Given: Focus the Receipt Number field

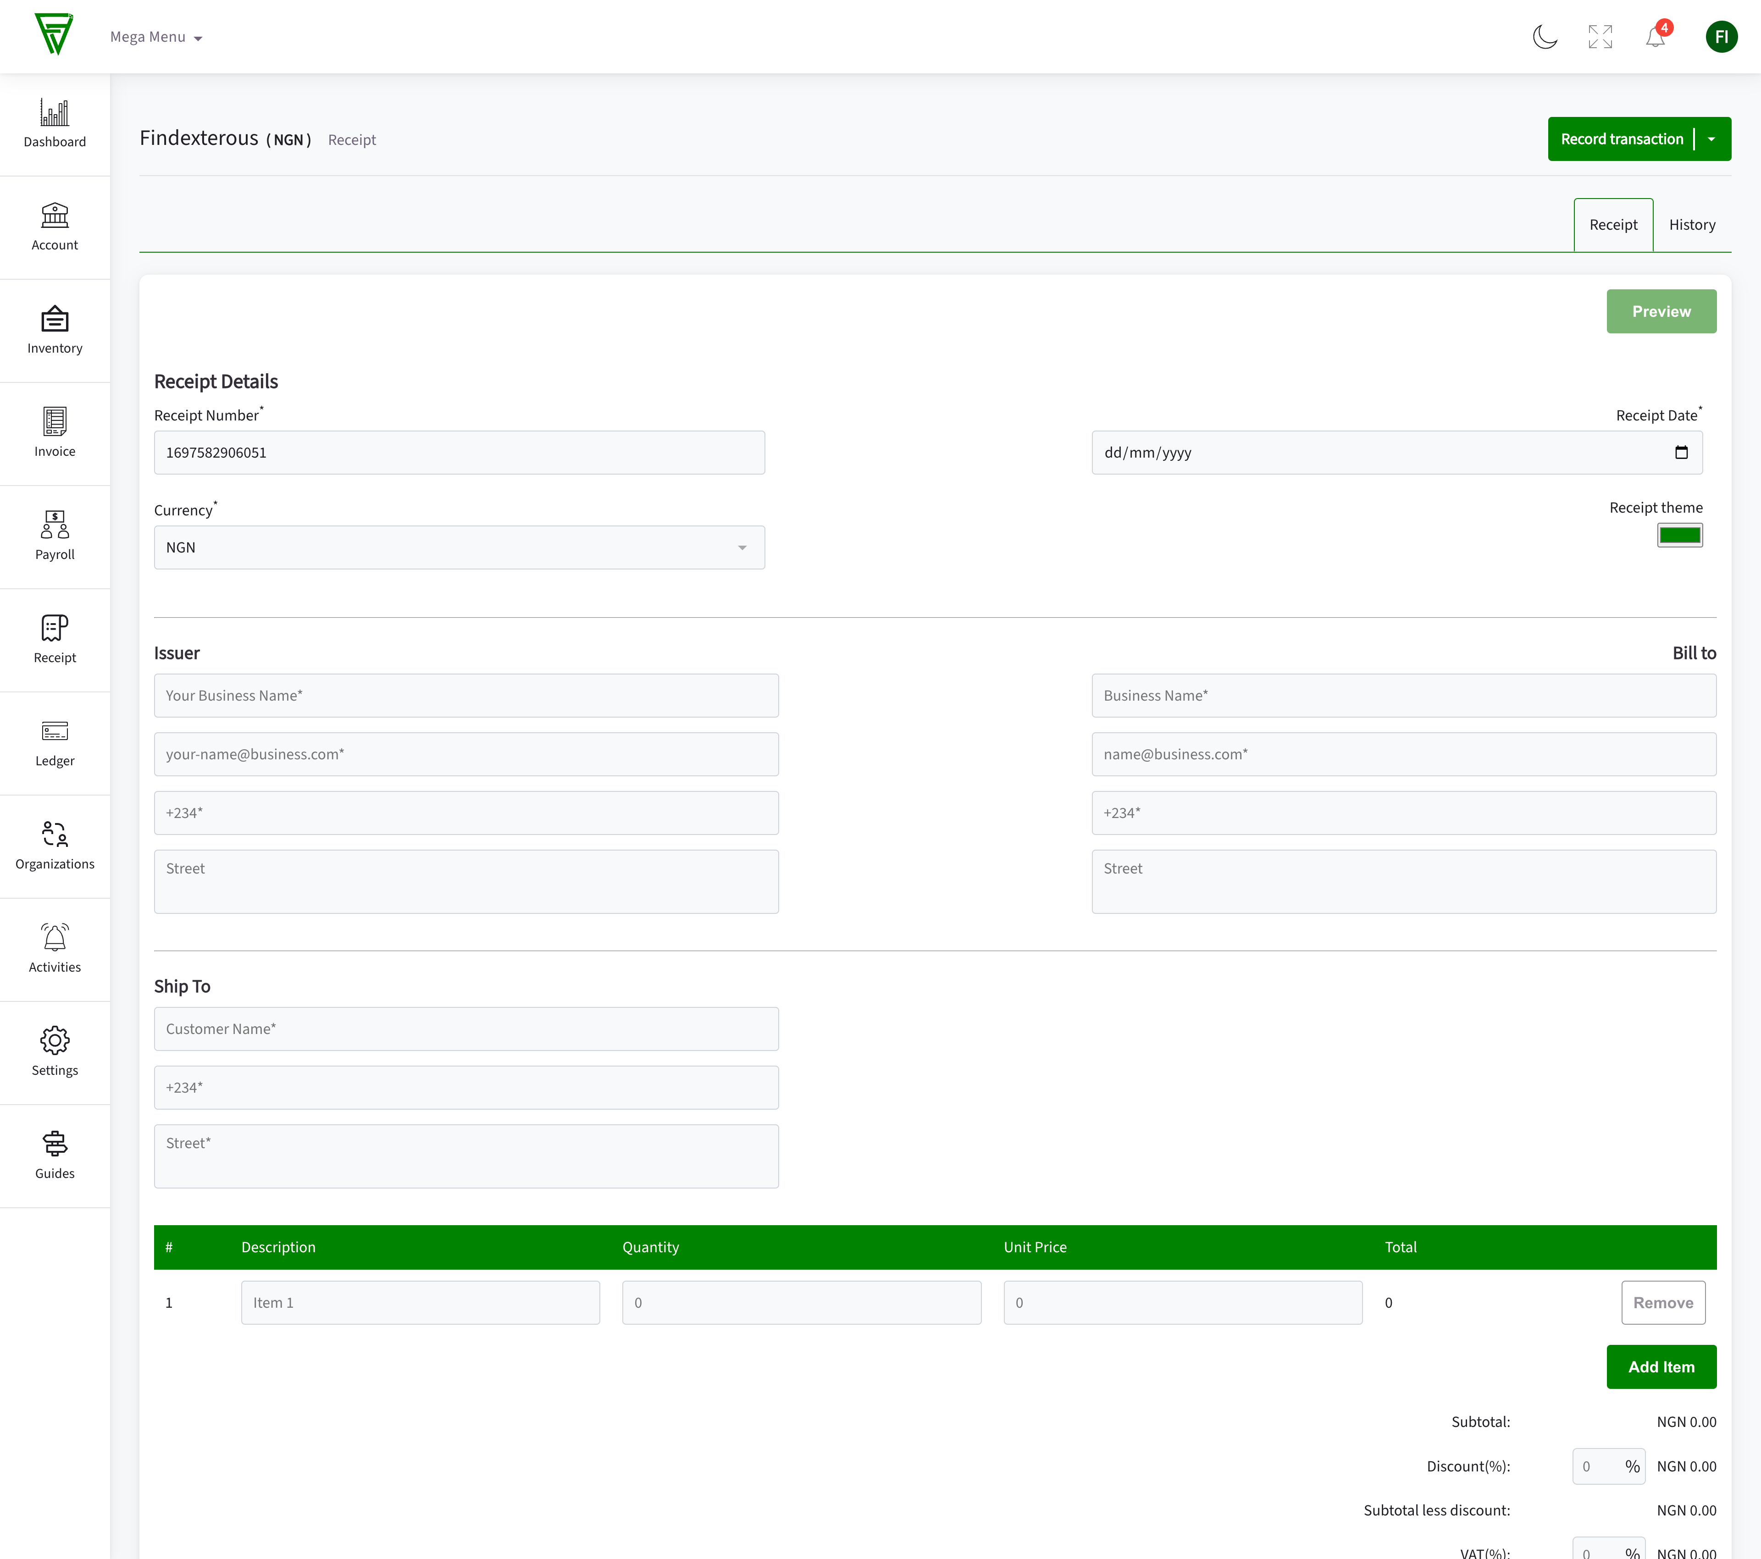Looking at the screenshot, I should (459, 452).
